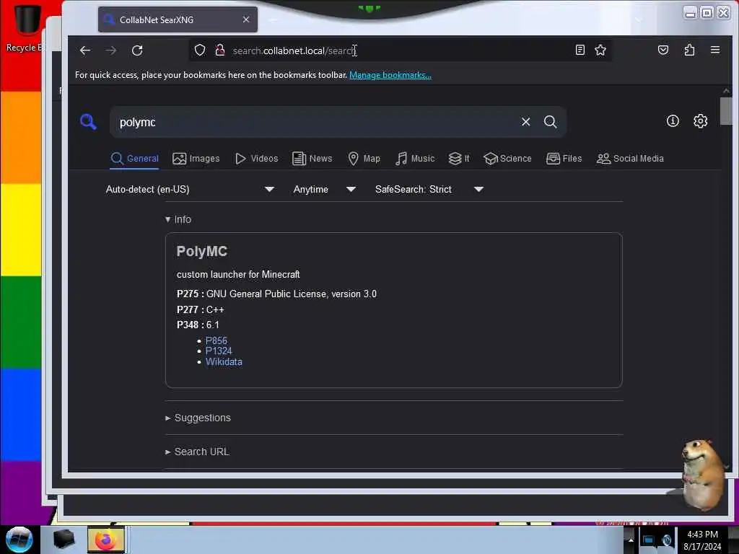
Task: Click the page vertical scrollbar thumb
Action: tap(726, 111)
